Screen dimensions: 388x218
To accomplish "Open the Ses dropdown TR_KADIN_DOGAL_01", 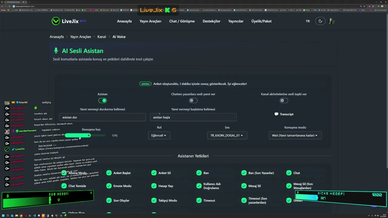I will [227, 135].
